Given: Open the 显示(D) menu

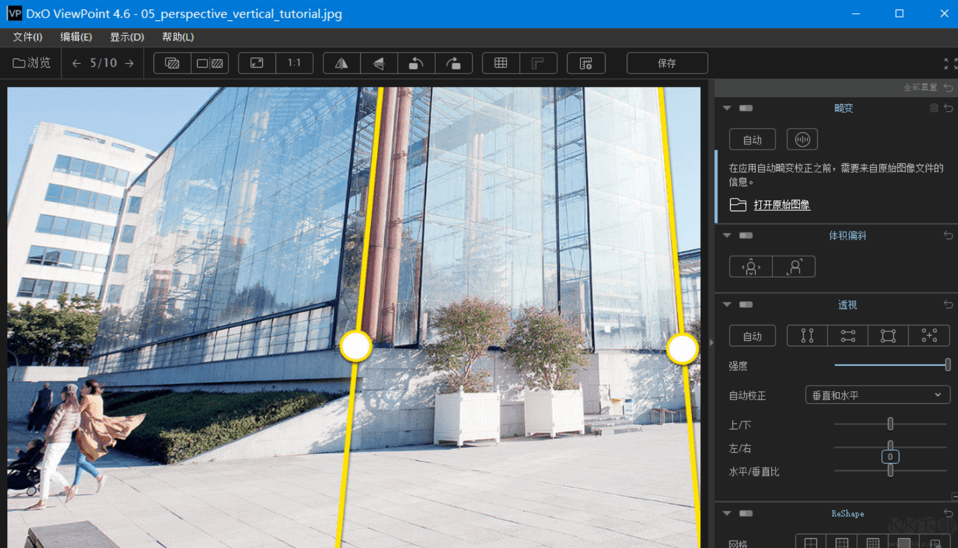Looking at the screenshot, I should 127,37.
